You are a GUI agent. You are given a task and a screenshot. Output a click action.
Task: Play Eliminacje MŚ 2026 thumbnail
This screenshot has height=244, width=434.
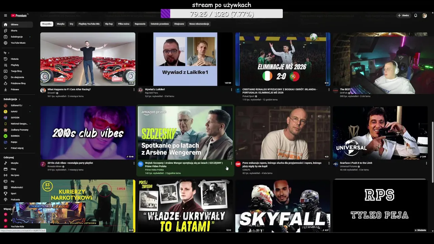(x=283, y=59)
